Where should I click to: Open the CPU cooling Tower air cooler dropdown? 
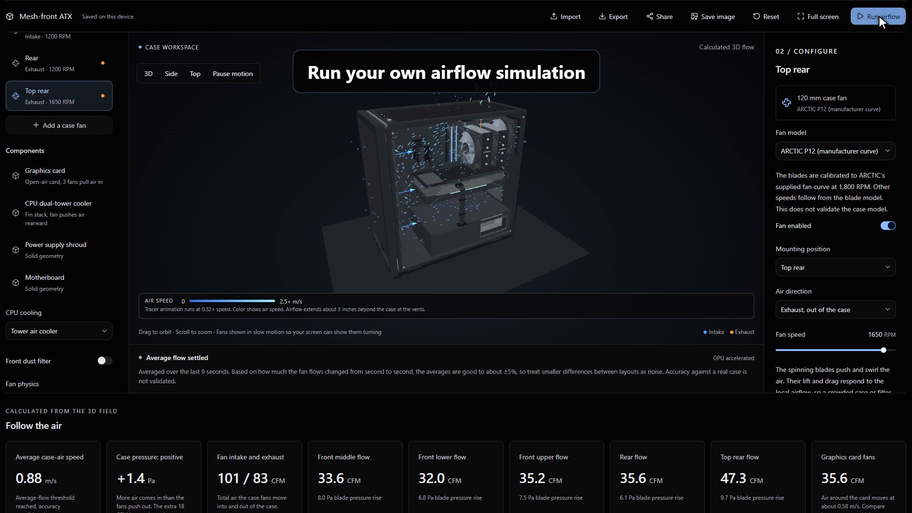coord(59,331)
